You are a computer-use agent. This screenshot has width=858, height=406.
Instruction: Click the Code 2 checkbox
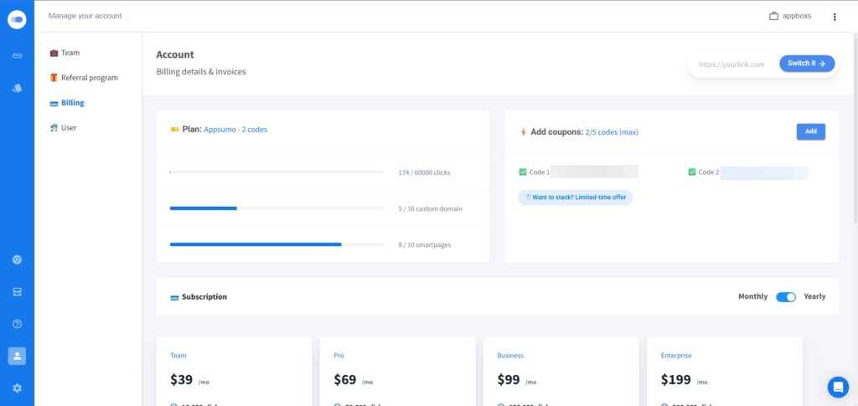692,172
